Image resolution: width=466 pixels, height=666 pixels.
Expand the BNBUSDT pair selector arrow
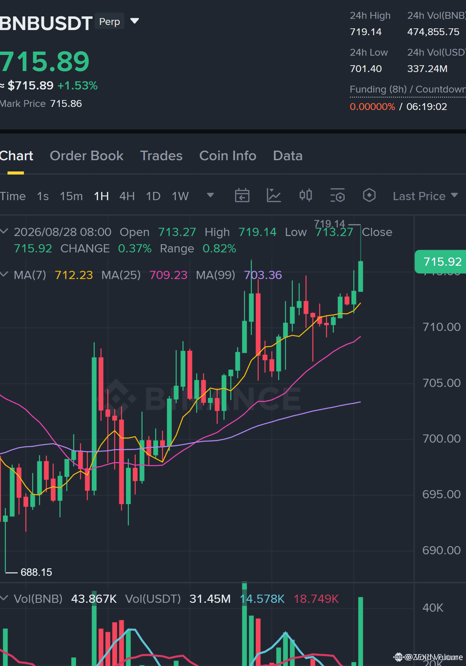point(135,21)
